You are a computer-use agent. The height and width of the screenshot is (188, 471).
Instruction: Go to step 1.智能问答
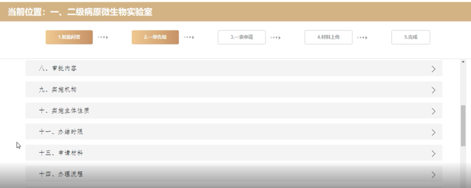69,37
